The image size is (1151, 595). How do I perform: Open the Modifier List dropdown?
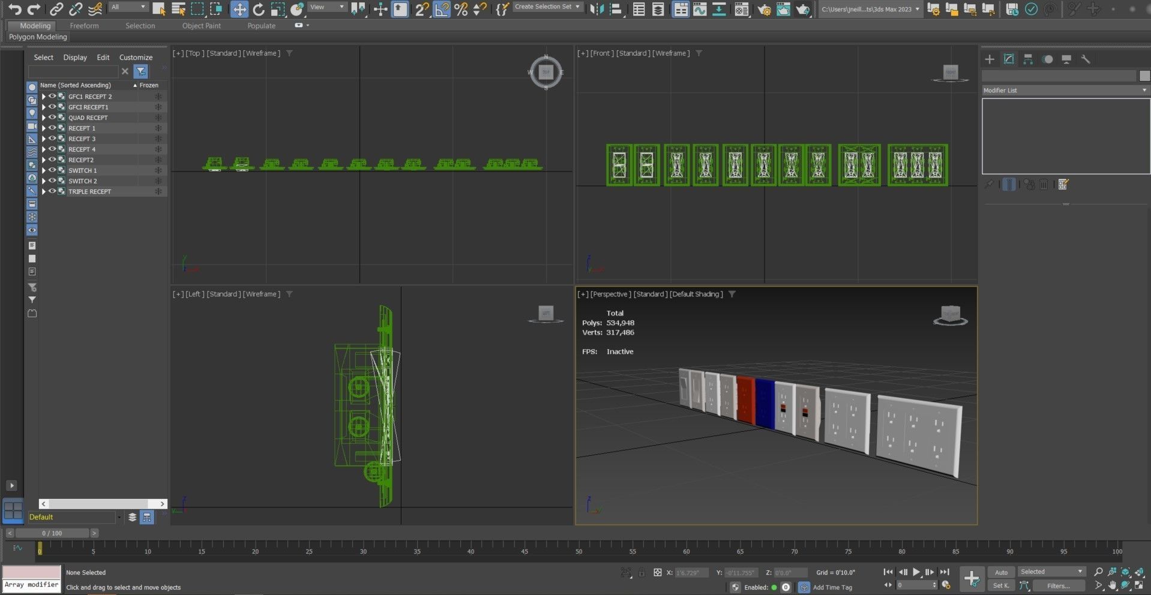(1065, 90)
